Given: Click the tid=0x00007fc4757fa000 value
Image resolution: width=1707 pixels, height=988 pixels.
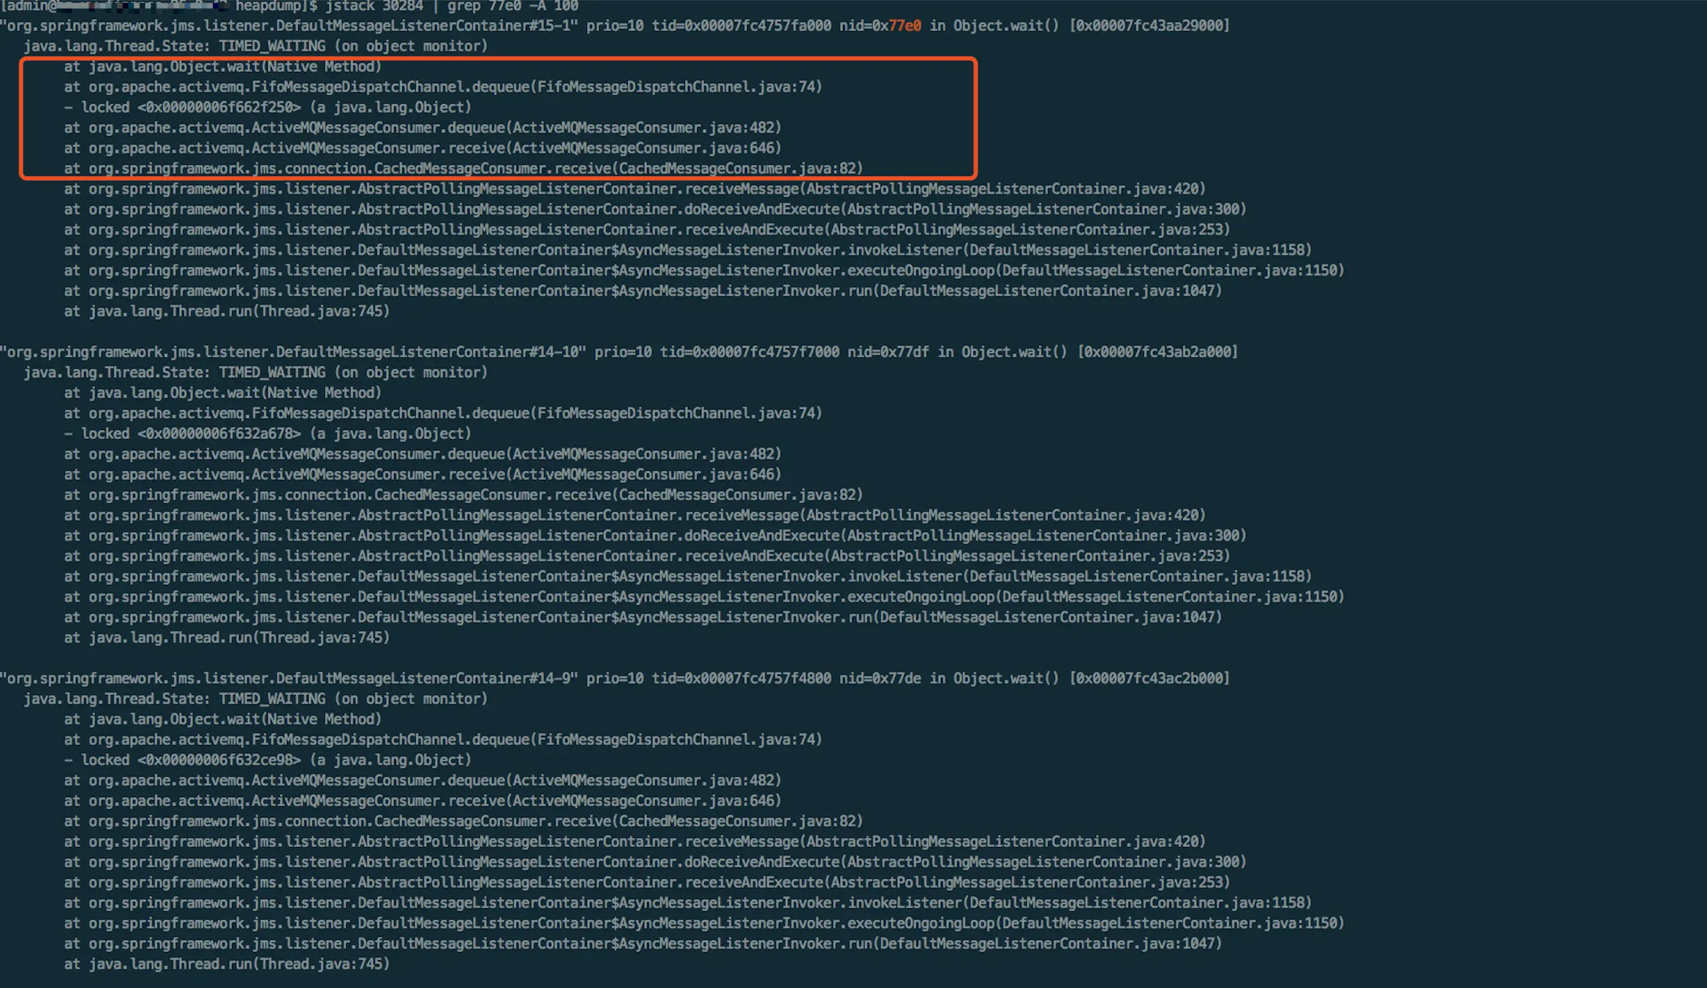Looking at the screenshot, I should tap(741, 26).
